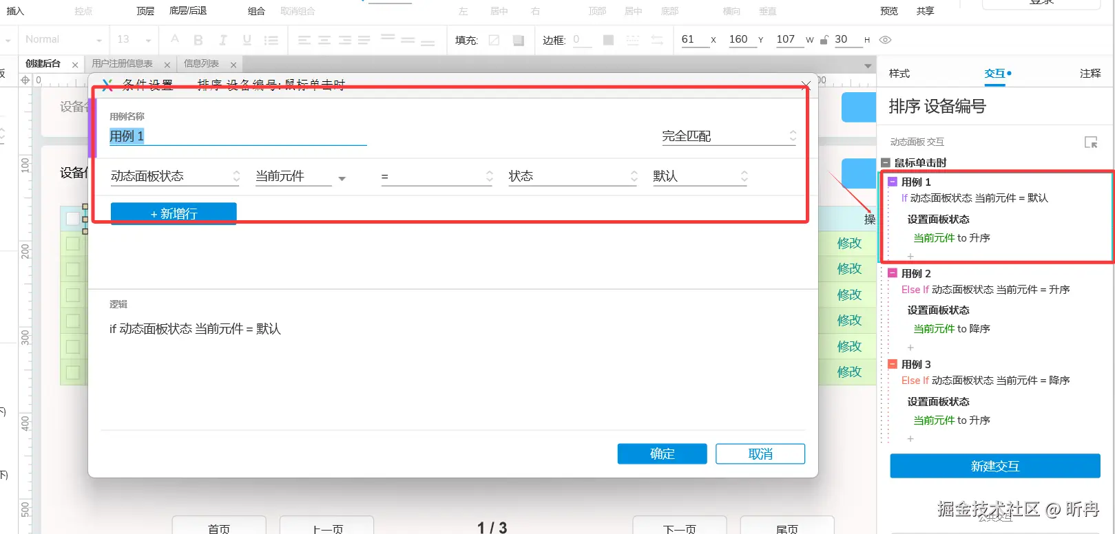Open the 动态面板状态 condition type dropdown
Viewport: 1115px width, 534px height.
(x=175, y=176)
